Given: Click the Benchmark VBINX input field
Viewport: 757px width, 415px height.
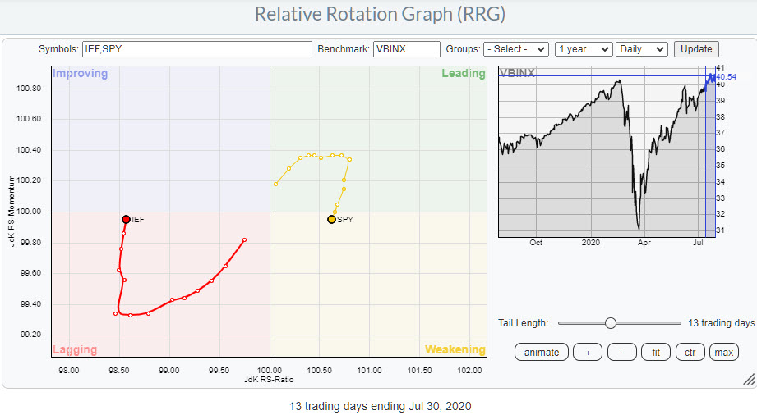Looking at the screenshot, I should pyautogui.click(x=406, y=49).
